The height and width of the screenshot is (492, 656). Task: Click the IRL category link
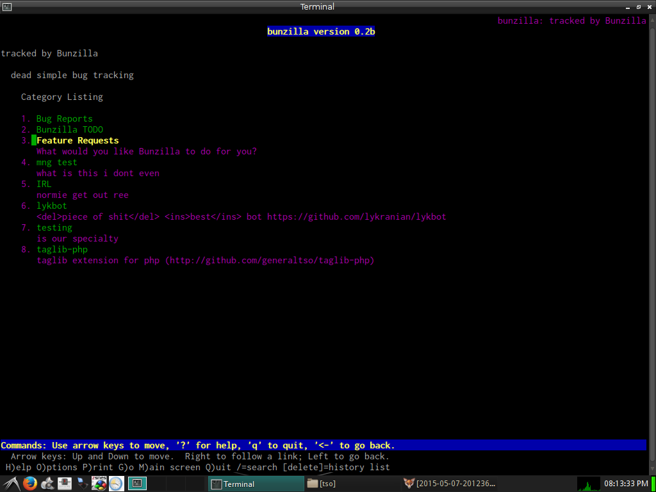click(x=44, y=184)
